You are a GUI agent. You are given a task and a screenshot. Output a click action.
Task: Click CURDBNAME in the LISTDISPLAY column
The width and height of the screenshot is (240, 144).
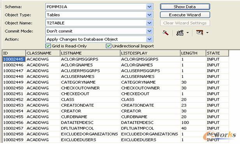134,117
